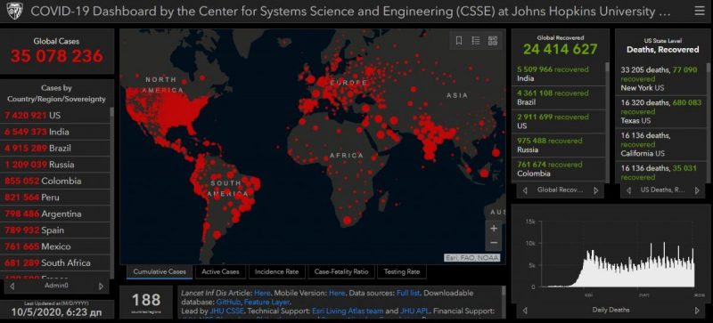Open the basemap gallery grid icon
This screenshot has width=713, height=323.
pyautogui.click(x=493, y=41)
